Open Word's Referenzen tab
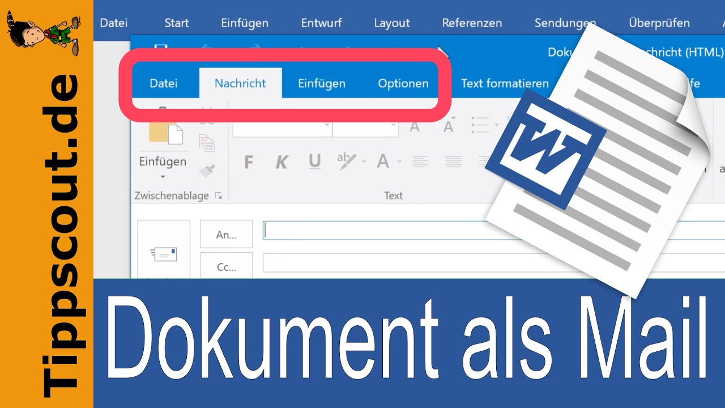The height and width of the screenshot is (408, 725). (472, 23)
